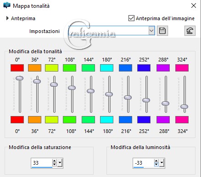The height and width of the screenshot is (177, 201).
Task: Click the luminosity input field showing -33
Action: [144, 163]
